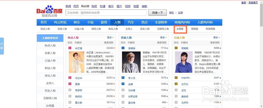Click the down arrow beside index 5096
Screen dimensions: 263x108
pyautogui.click(x=220, y=48)
